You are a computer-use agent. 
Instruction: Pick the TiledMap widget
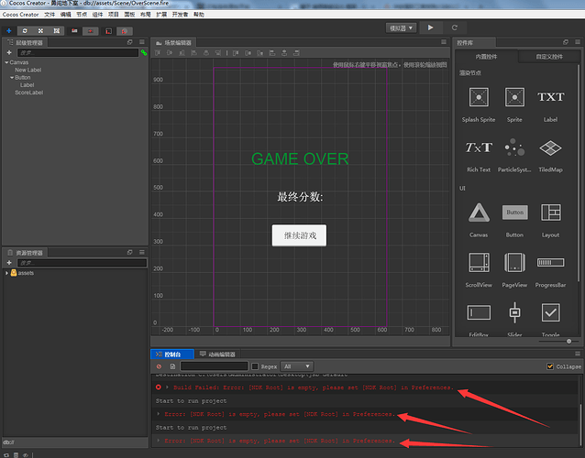(551, 156)
